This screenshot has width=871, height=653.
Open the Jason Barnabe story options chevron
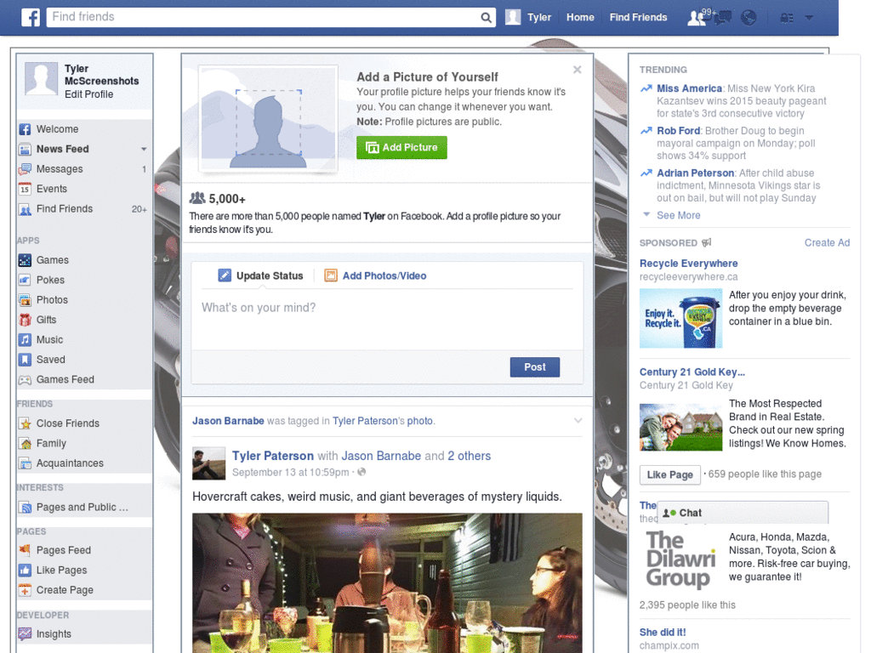(578, 421)
